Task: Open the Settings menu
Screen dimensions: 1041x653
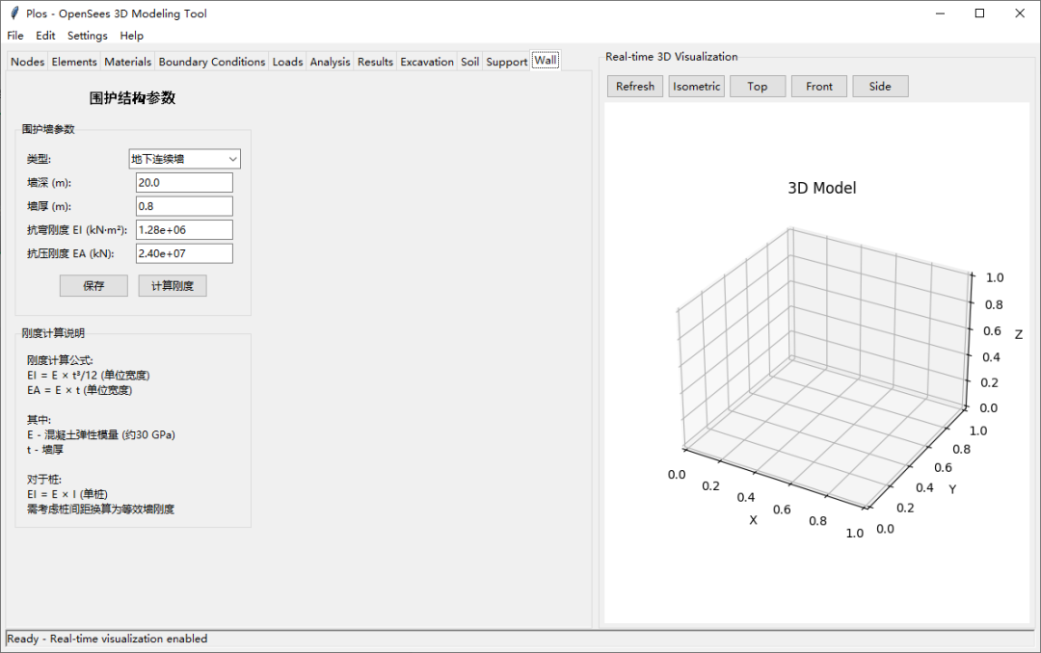Action: 87,36
